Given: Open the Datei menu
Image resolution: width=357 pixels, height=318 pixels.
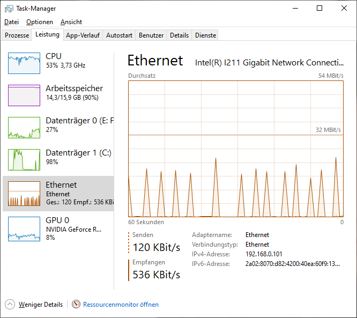Looking at the screenshot, I should pyautogui.click(x=11, y=22).
